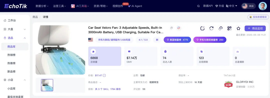Open the 视频创作 menu item
The height and width of the screenshot is (98, 270).
tap(118, 6)
